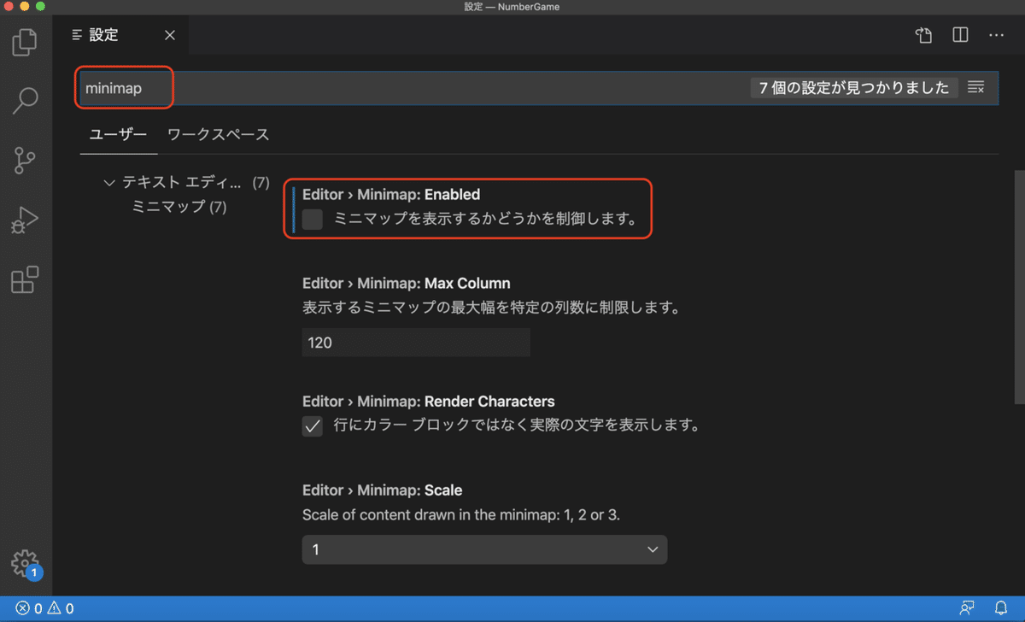Open notifications bell in status bar
Image resolution: width=1025 pixels, height=622 pixels.
1001,608
